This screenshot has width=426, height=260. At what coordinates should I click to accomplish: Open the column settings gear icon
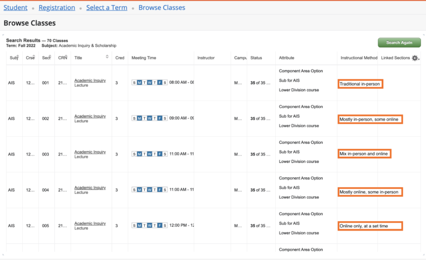(x=415, y=58)
